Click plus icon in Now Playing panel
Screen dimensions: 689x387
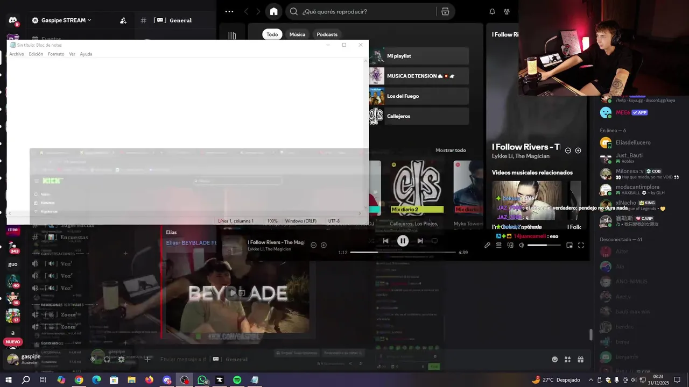click(578, 150)
